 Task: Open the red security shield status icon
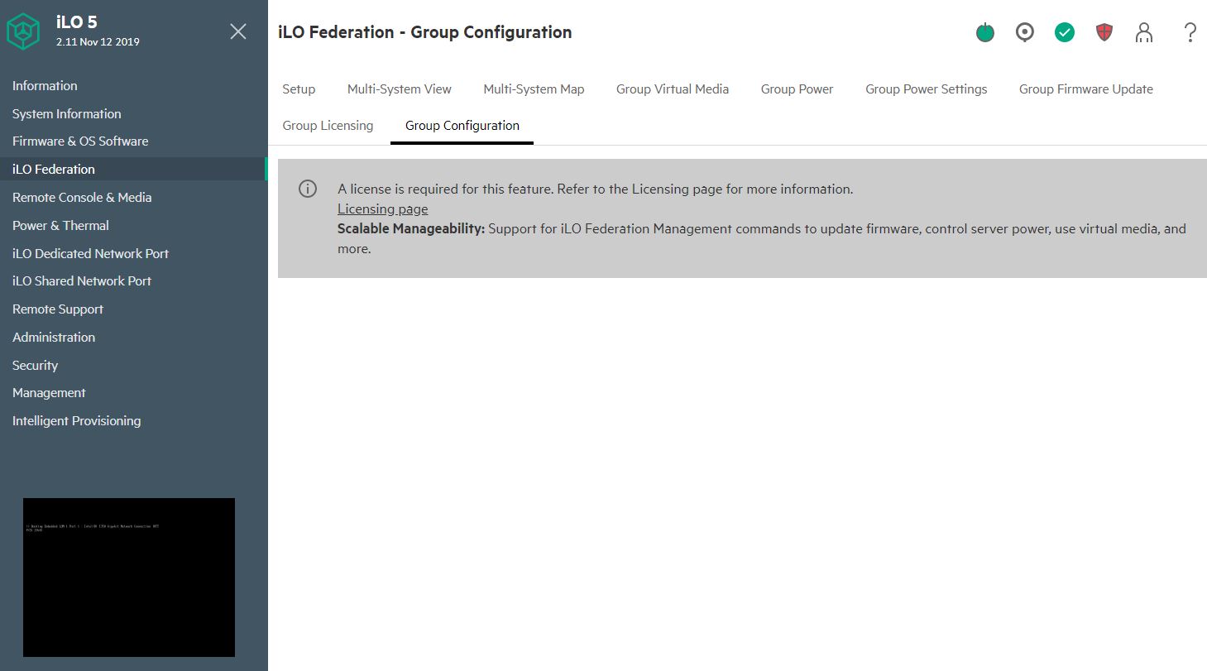tap(1104, 32)
